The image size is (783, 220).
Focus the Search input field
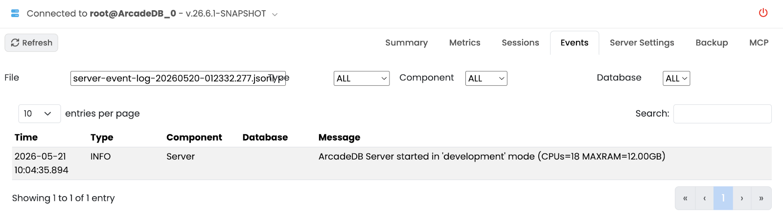pos(722,114)
